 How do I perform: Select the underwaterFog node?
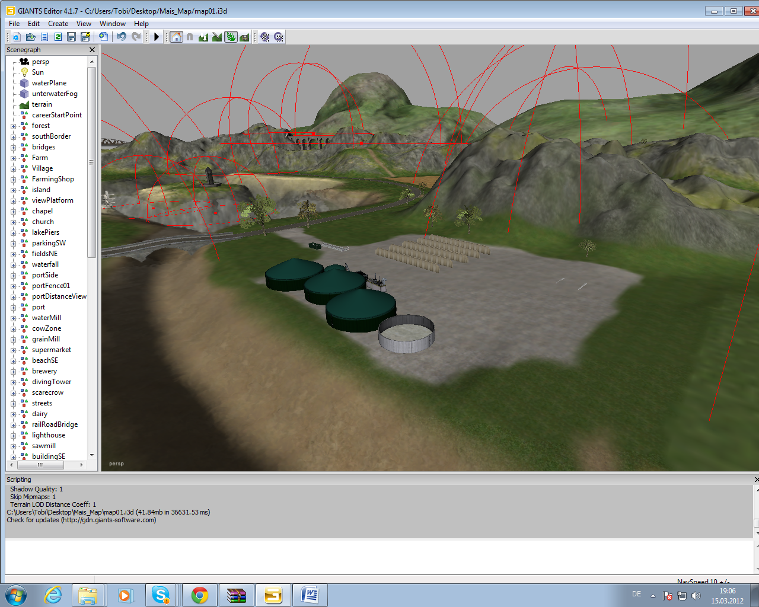(x=55, y=94)
